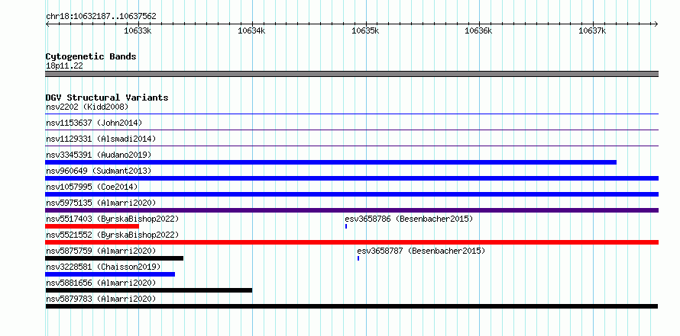Image resolution: width=680 pixels, height=336 pixels.
Task: Click the nsv3345391 (Audano2019) blue bar
Action: coord(331,162)
